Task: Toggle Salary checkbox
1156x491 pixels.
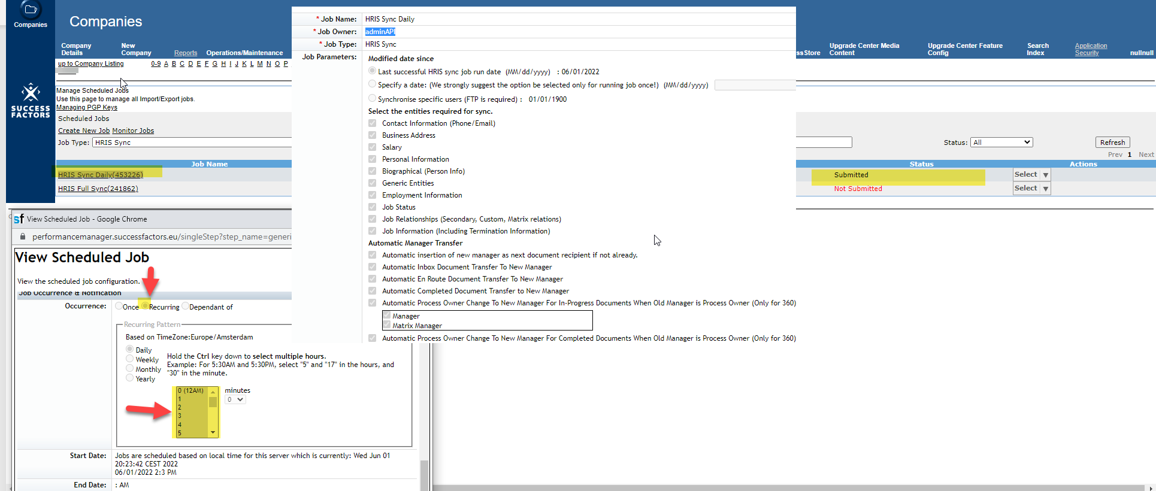Action: point(372,147)
